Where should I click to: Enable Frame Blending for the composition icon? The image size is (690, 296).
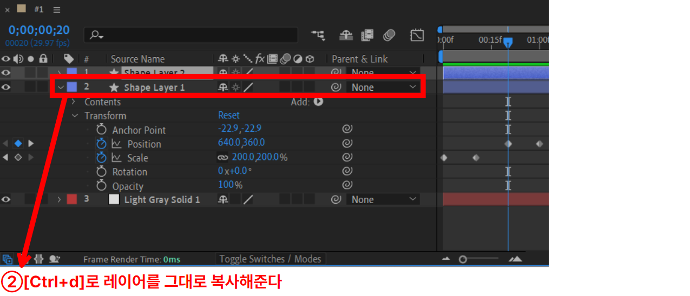coord(367,35)
